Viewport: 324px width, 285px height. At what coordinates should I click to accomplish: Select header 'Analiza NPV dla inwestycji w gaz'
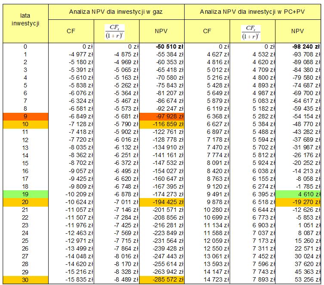(x=116, y=12)
